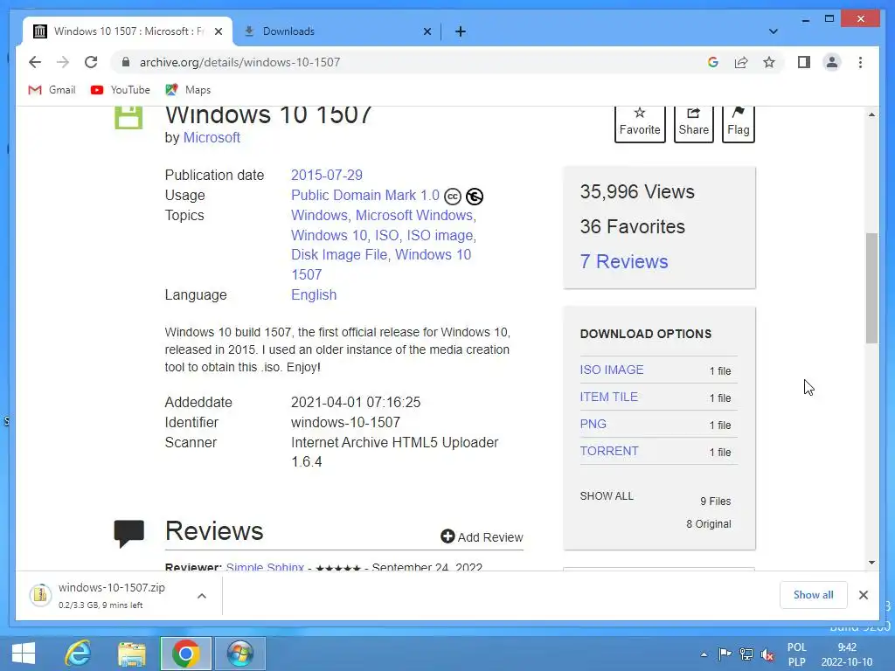Open the Disk Image File topic link
This screenshot has width=895, height=671.
coord(339,254)
